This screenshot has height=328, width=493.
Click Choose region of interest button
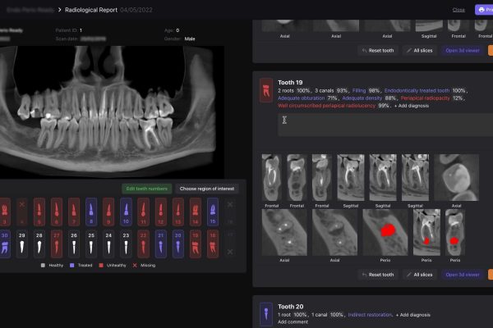tap(207, 189)
